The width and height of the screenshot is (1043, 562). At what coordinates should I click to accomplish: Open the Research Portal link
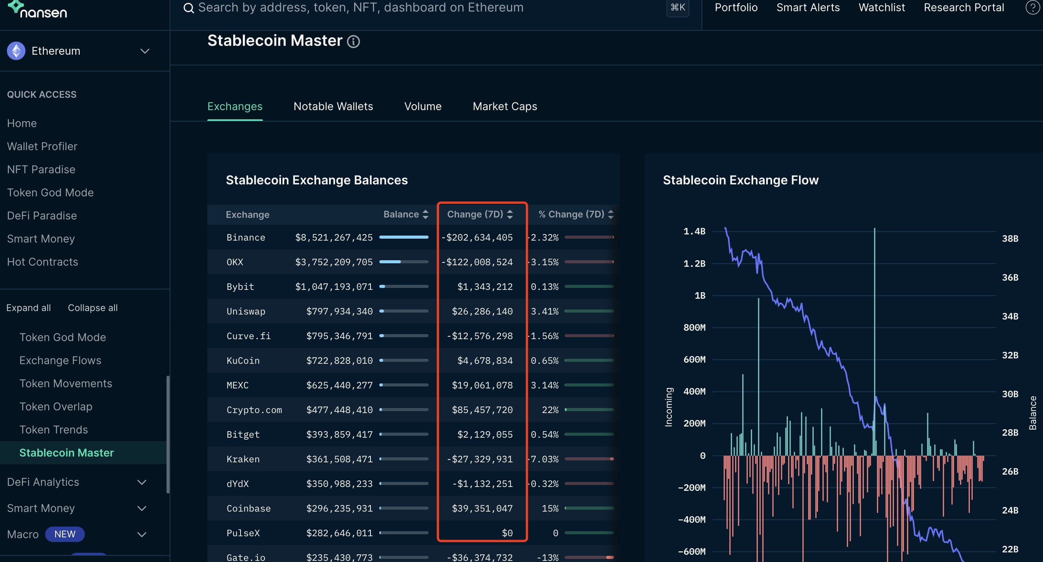[963, 8]
